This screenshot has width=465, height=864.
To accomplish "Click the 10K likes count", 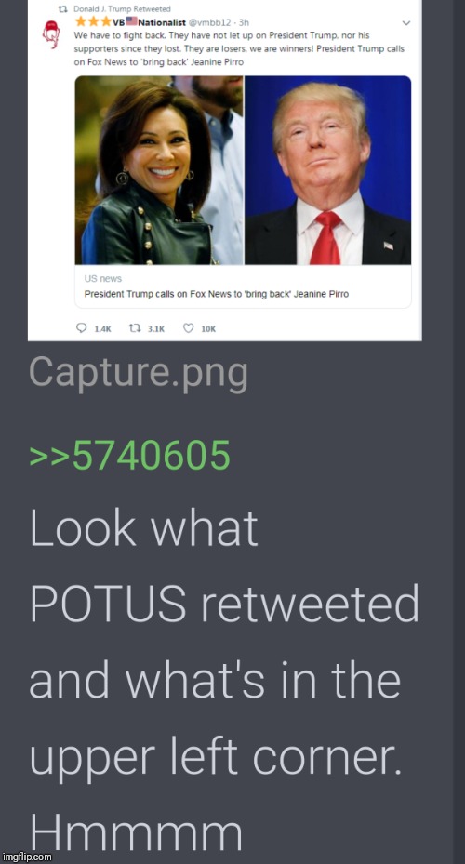I will pos(208,329).
